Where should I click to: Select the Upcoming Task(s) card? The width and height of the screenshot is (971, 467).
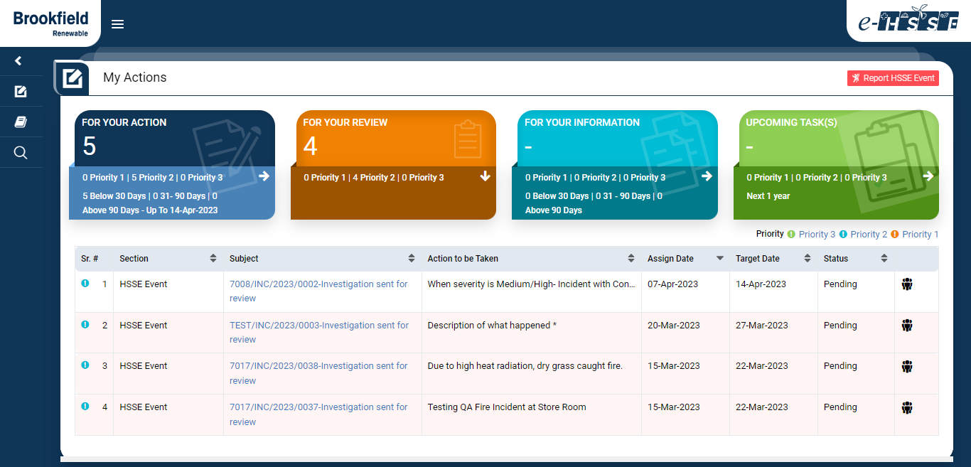point(836,165)
